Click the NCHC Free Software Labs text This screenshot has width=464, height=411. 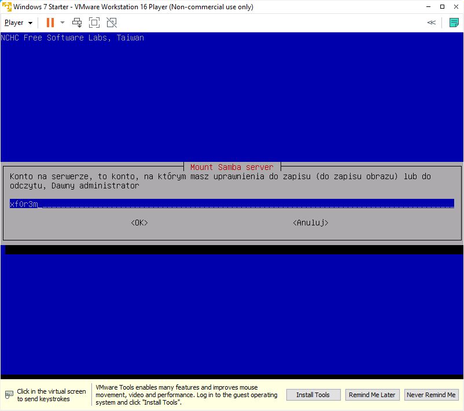coord(72,38)
